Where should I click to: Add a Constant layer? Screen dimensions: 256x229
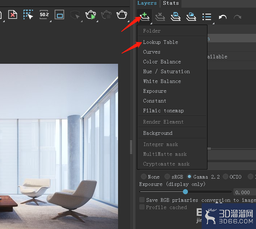pyautogui.click(x=172, y=101)
